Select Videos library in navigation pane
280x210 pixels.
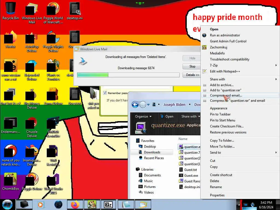[x=148, y=192]
